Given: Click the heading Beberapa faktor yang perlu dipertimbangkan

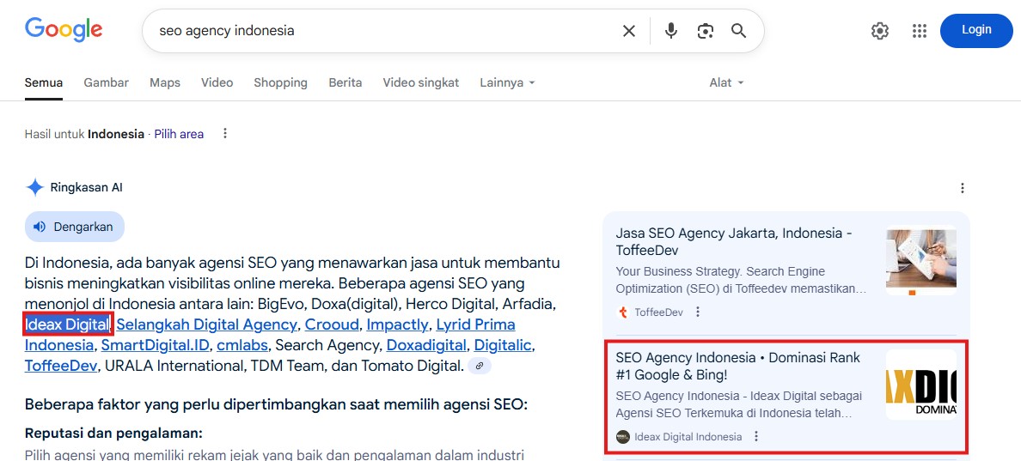Looking at the screenshot, I should click(275, 404).
